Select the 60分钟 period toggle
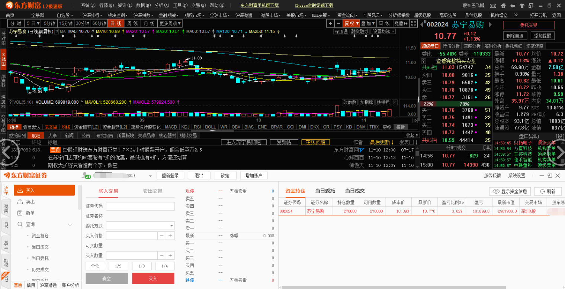 coord(99,23)
